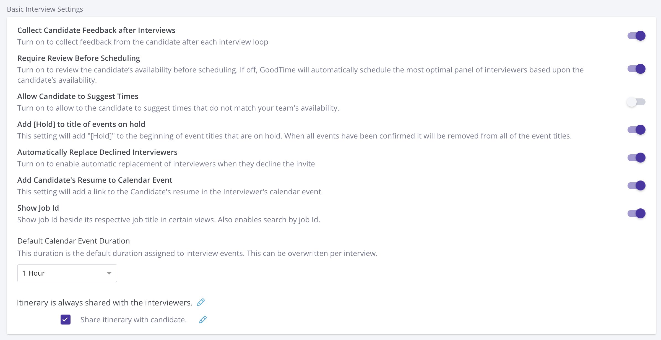Enable Allow Candidate to Suggest Times

(x=636, y=102)
